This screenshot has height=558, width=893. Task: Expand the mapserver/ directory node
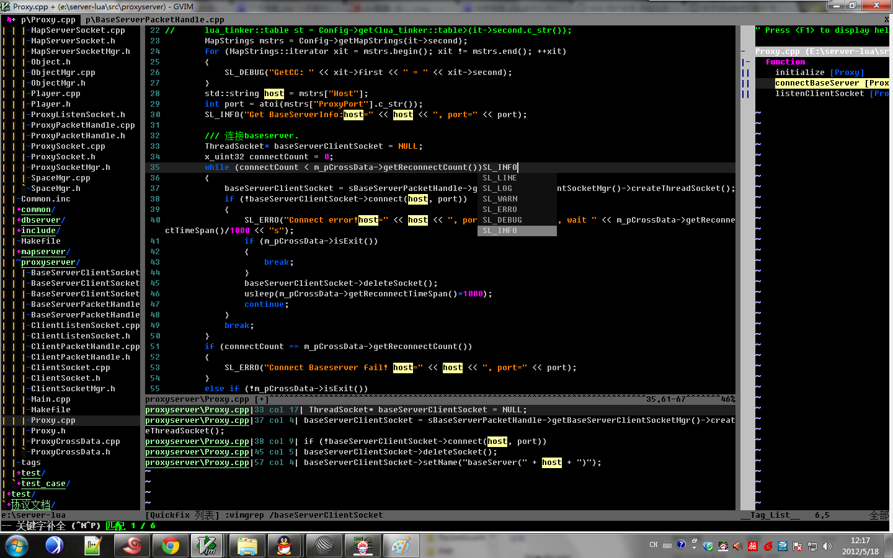[43, 252]
